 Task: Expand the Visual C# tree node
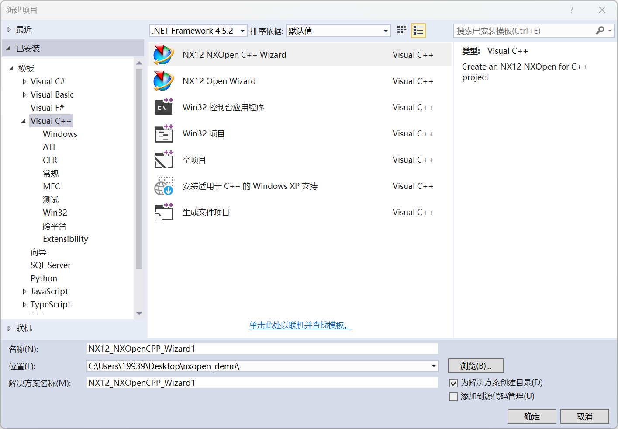pyautogui.click(x=24, y=82)
